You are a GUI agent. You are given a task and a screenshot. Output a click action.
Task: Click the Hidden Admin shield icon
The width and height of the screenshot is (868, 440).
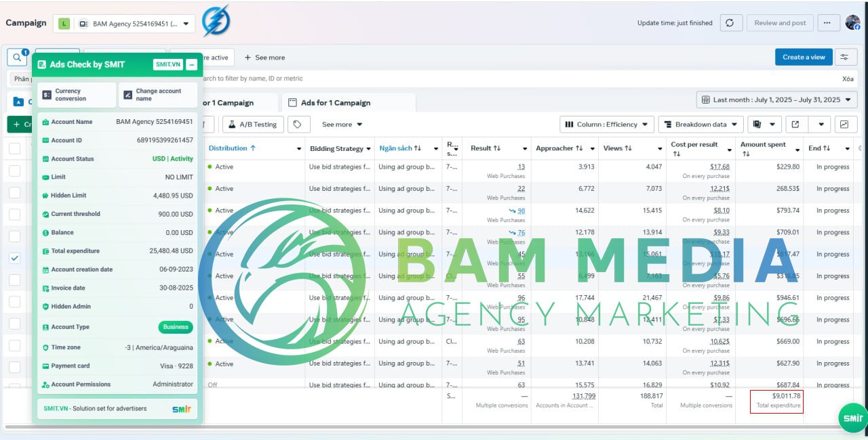pos(45,307)
